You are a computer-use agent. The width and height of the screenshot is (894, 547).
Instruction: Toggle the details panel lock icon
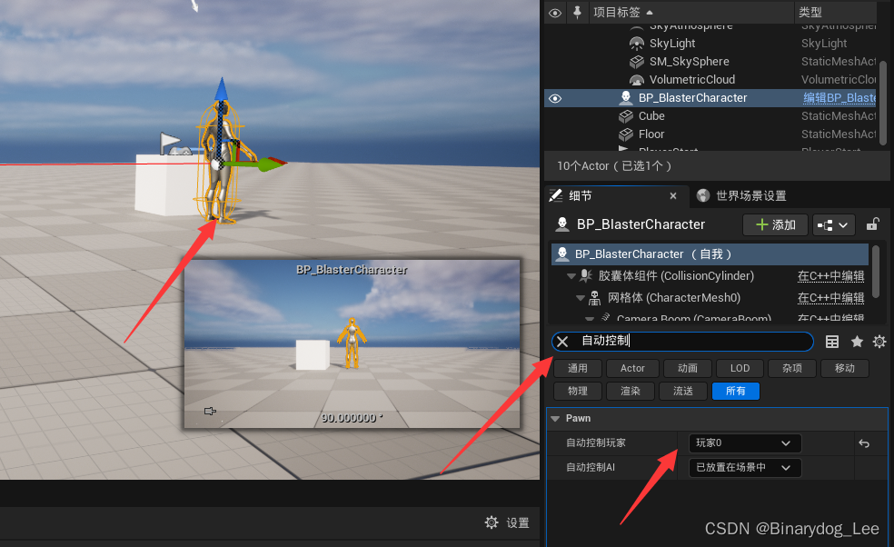coord(872,224)
